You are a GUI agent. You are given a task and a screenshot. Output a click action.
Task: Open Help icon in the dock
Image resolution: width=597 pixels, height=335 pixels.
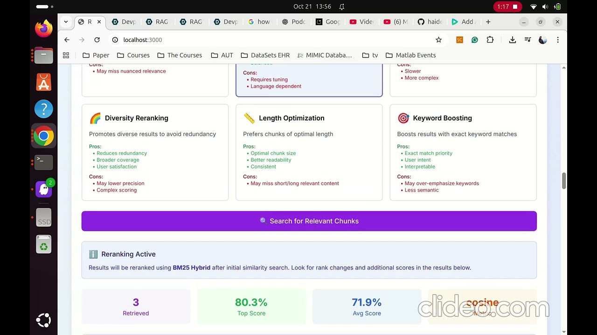[x=44, y=109]
